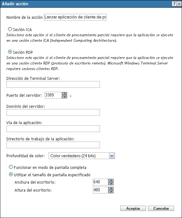Choose Funcionar en modo de pantalla completa
The image size is (182, 218).
point(11,167)
